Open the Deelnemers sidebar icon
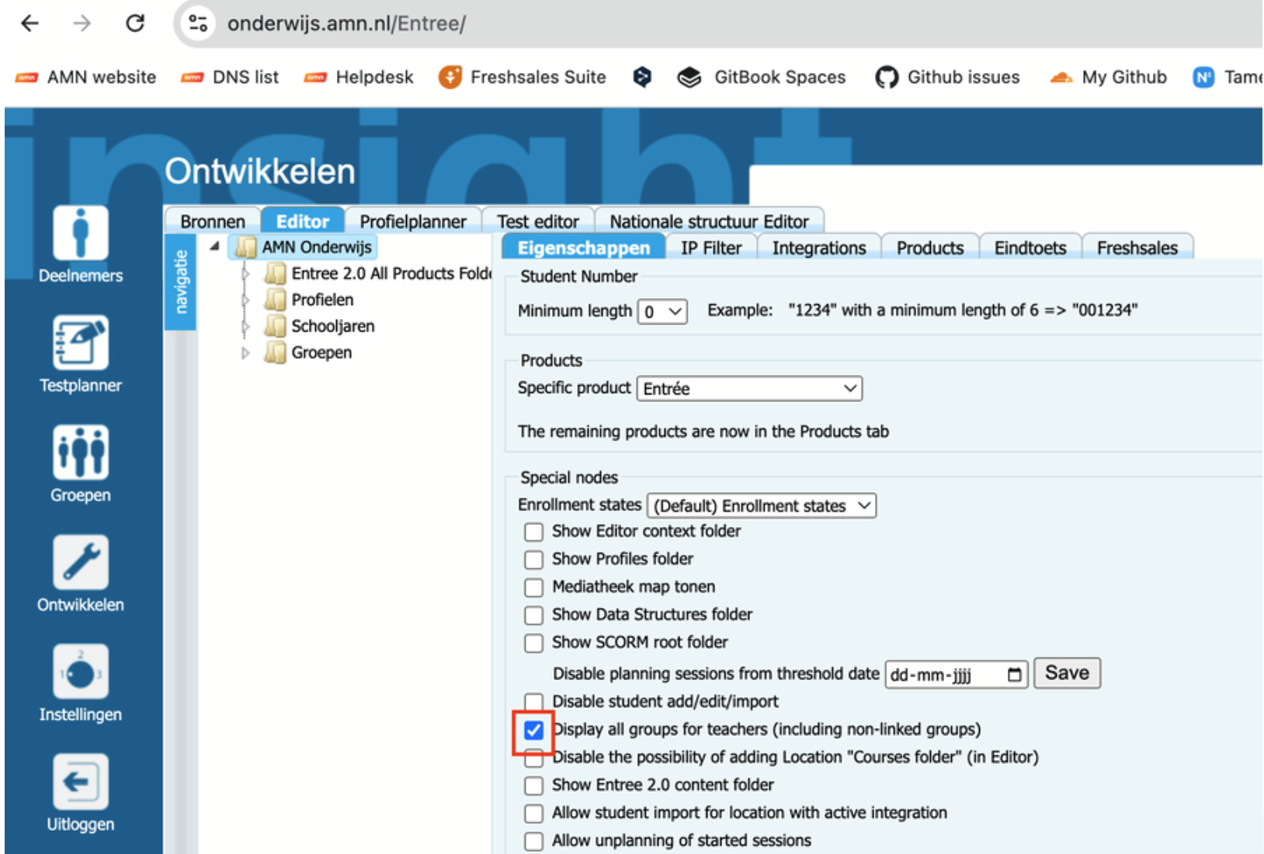The height and width of the screenshot is (854, 1264). coord(80,234)
